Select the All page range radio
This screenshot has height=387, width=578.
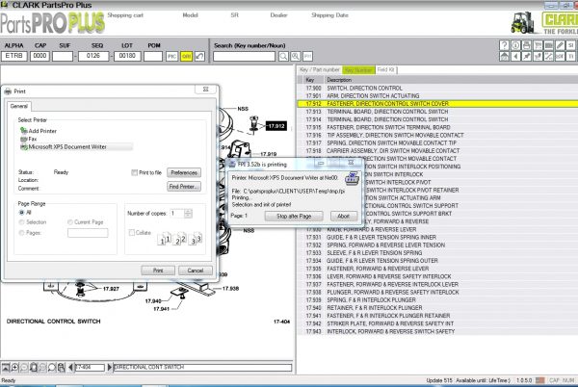click(21, 213)
